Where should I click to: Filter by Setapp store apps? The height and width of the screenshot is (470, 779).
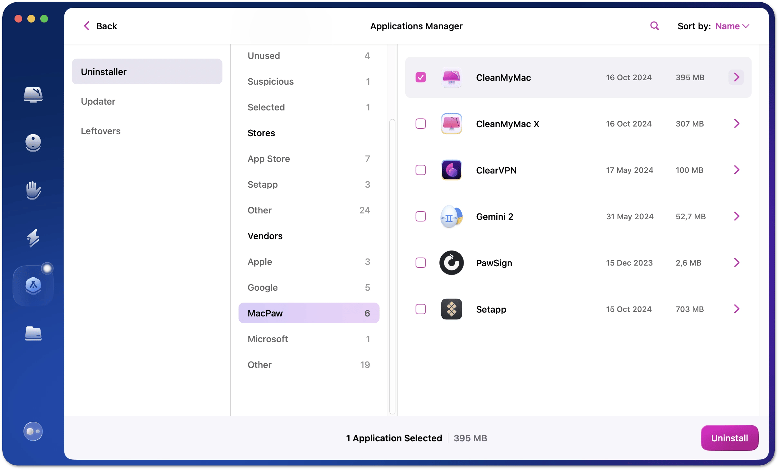[x=309, y=184]
